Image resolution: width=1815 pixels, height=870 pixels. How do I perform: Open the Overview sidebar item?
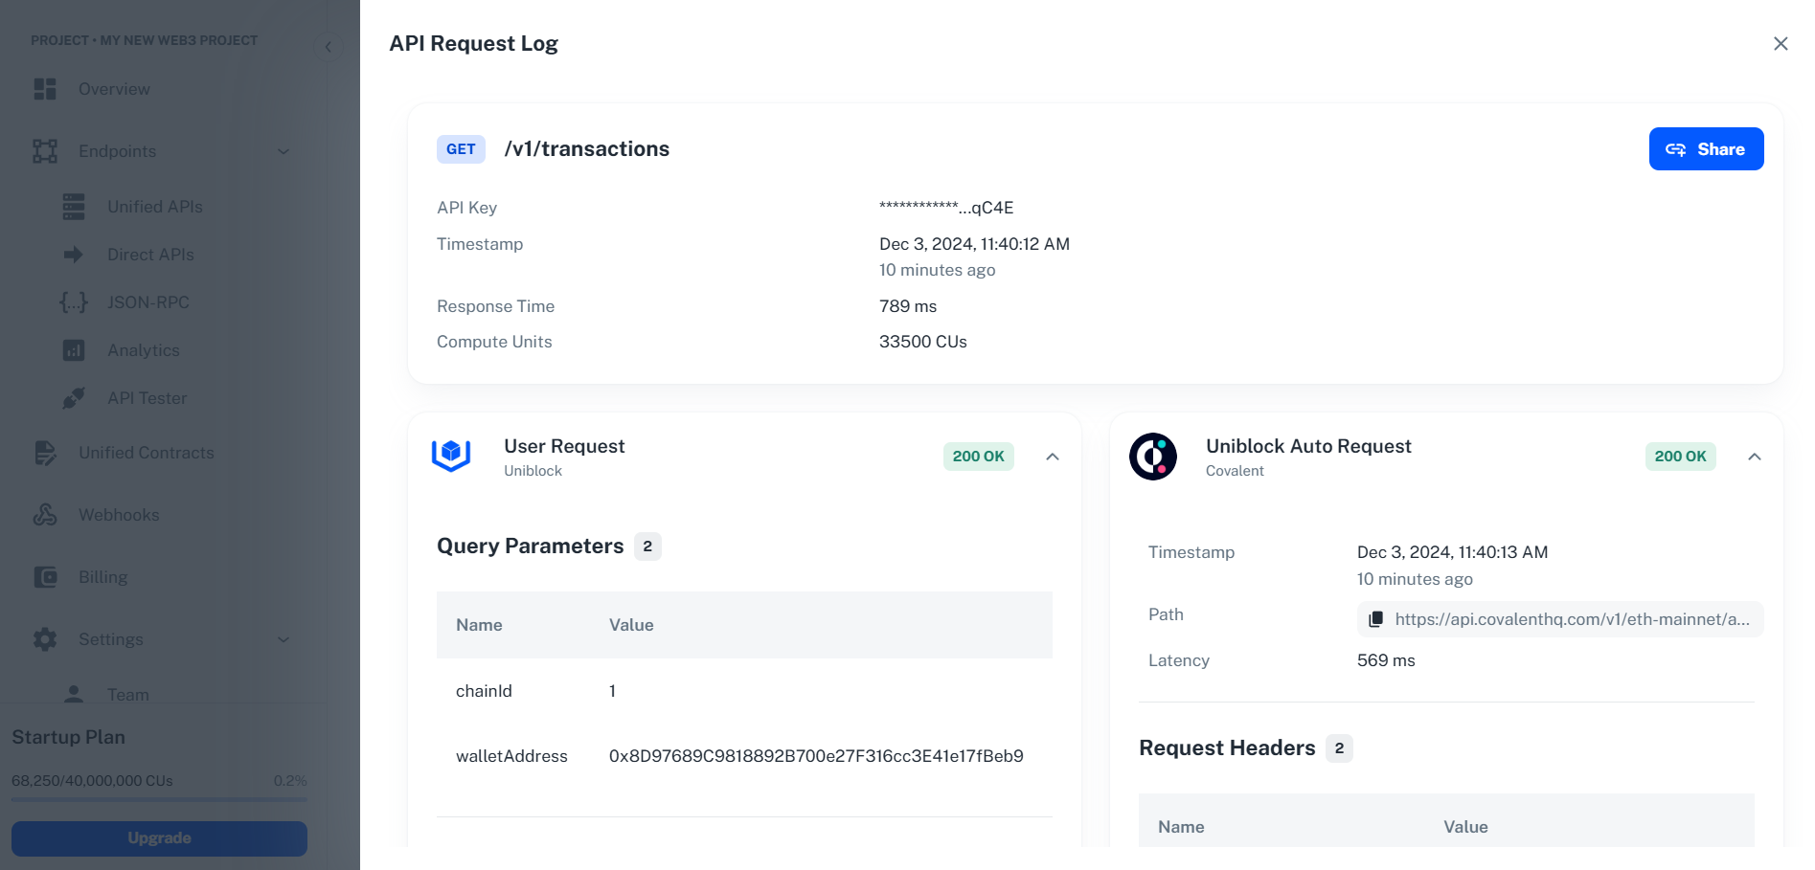pyautogui.click(x=115, y=89)
